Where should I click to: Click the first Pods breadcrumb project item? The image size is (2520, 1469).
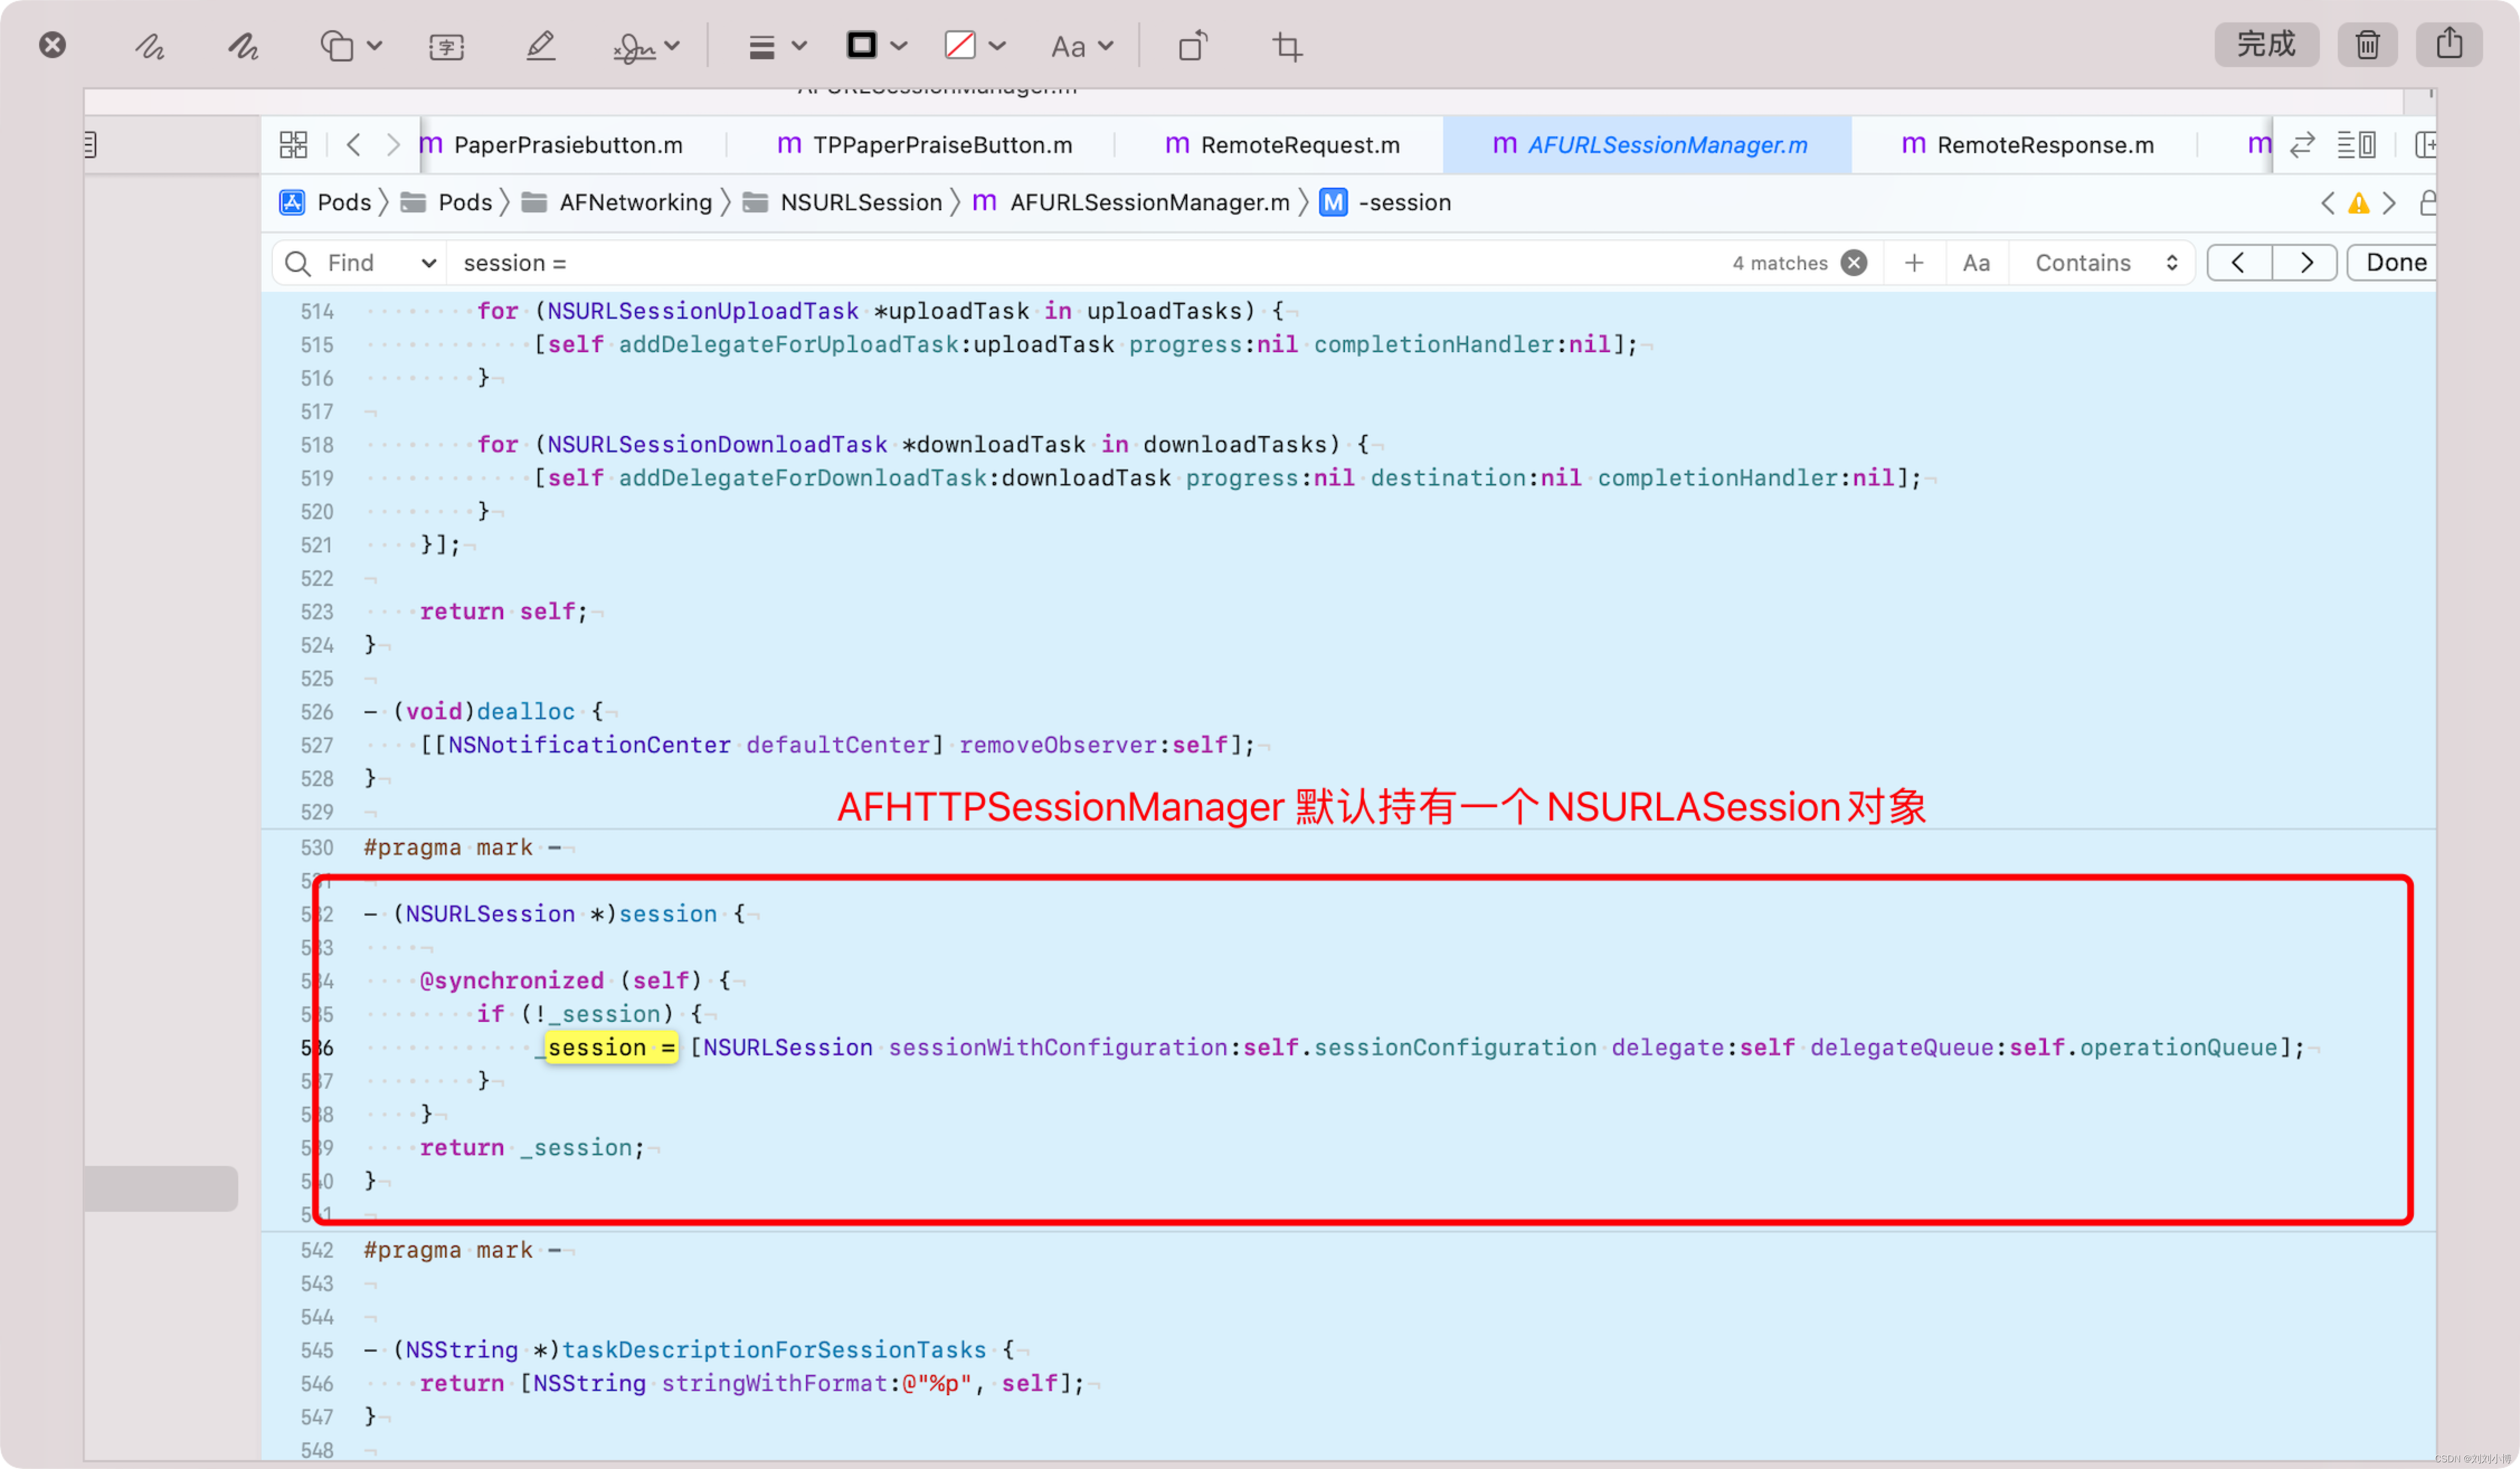325,203
